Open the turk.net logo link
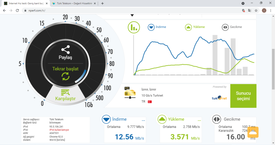275x145 pixels. [x=219, y=98]
